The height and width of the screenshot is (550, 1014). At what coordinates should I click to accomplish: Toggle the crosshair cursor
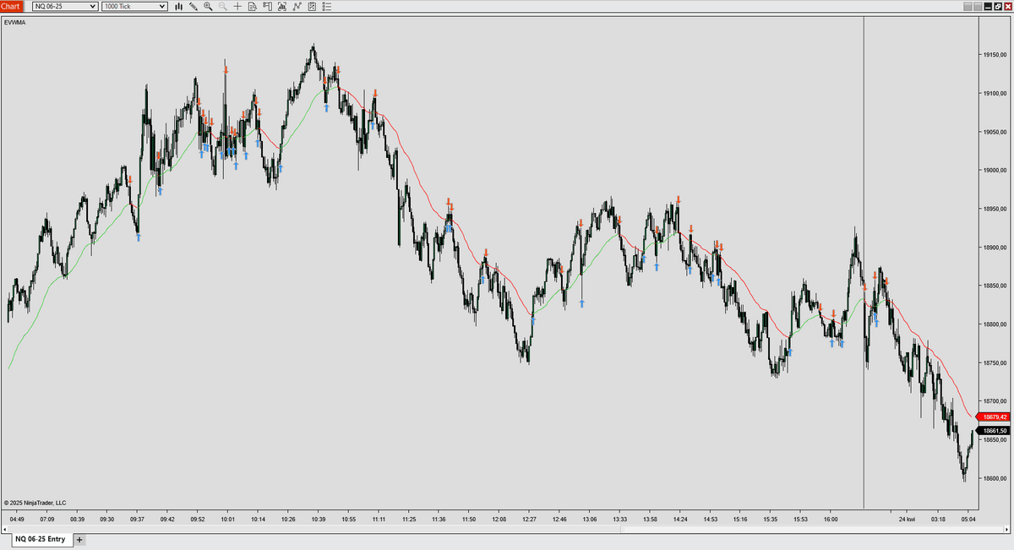(x=237, y=6)
